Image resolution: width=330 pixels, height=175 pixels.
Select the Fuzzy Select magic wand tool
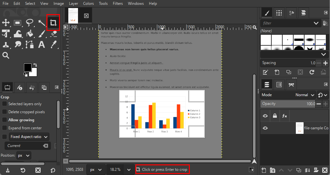[x=42, y=23]
